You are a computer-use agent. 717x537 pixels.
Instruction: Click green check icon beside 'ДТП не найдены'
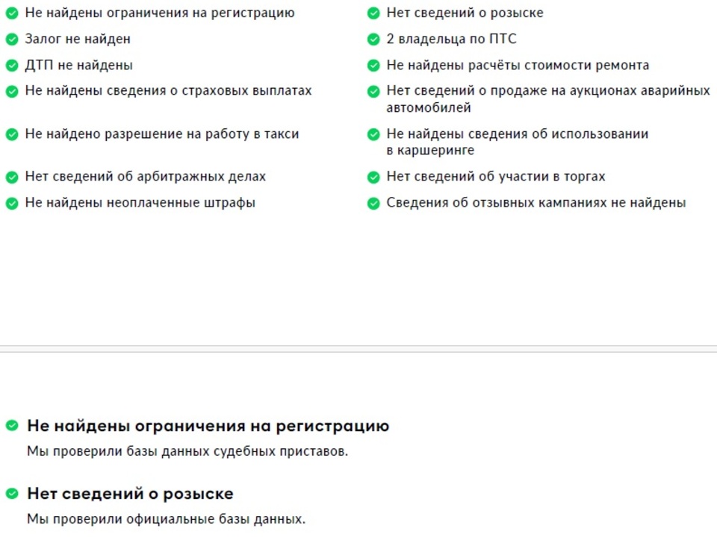[12, 66]
